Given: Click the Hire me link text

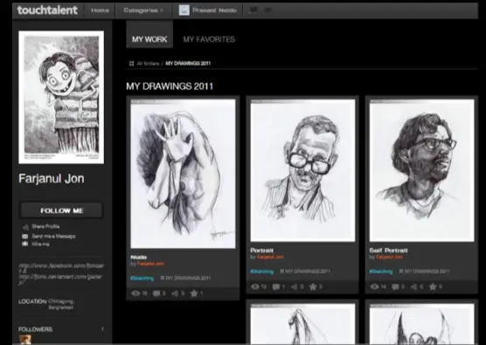Looking at the screenshot, I should [40, 244].
